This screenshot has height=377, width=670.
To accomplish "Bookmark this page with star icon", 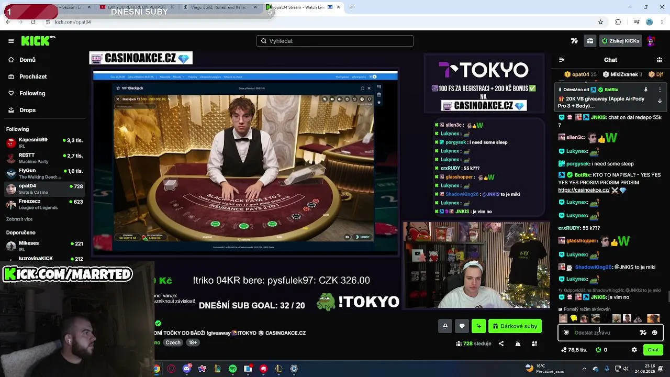I will click(x=600, y=22).
